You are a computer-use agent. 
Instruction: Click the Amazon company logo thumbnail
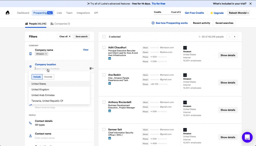185,48
